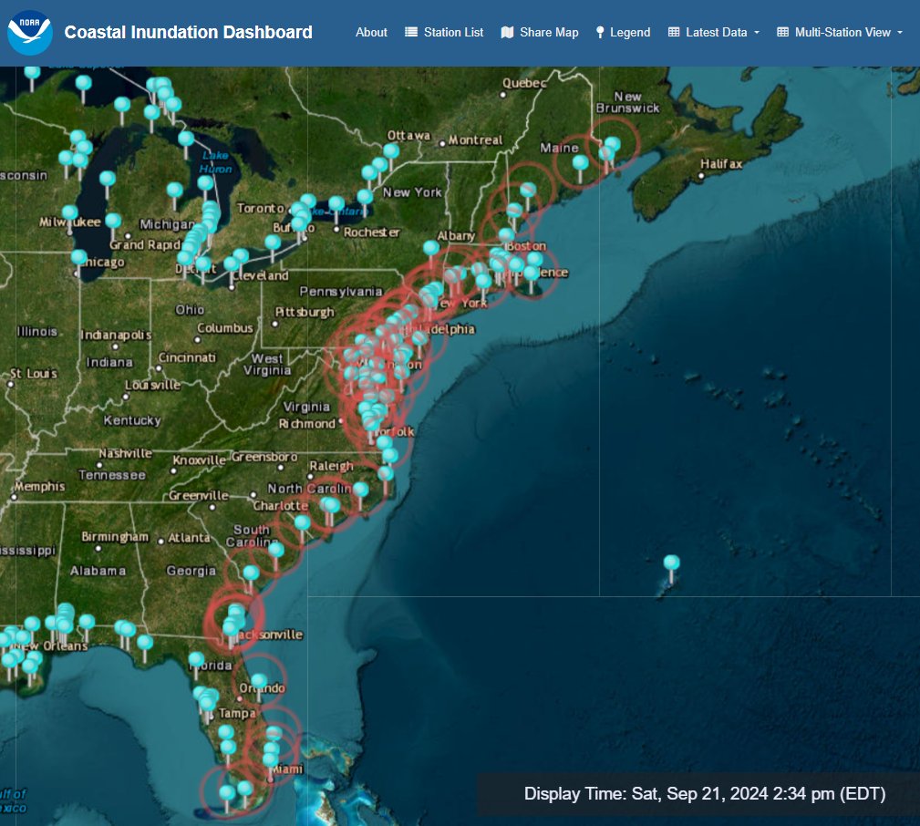Click the Nashville city label
The height and width of the screenshot is (826, 920).
click(126, 453)
